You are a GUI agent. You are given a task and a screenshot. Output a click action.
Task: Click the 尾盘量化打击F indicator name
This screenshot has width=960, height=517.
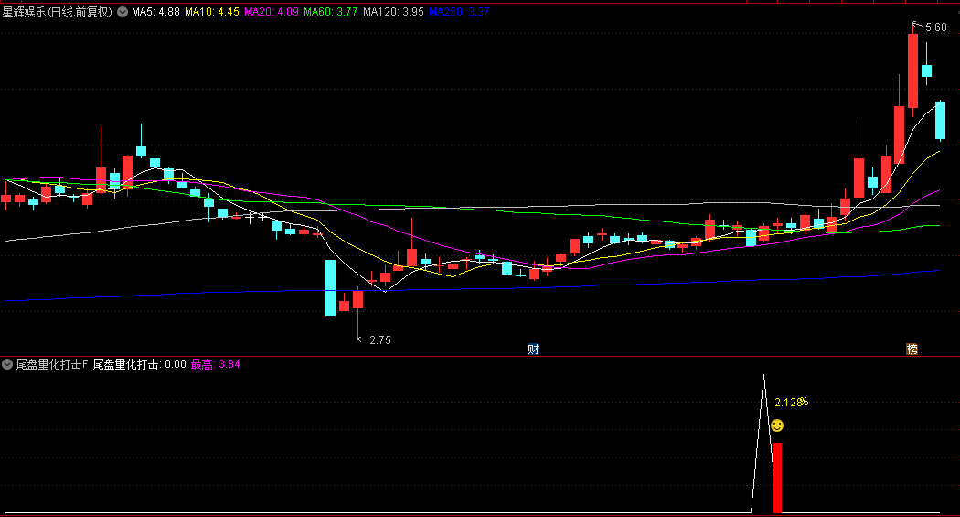(x=51, y=364)
